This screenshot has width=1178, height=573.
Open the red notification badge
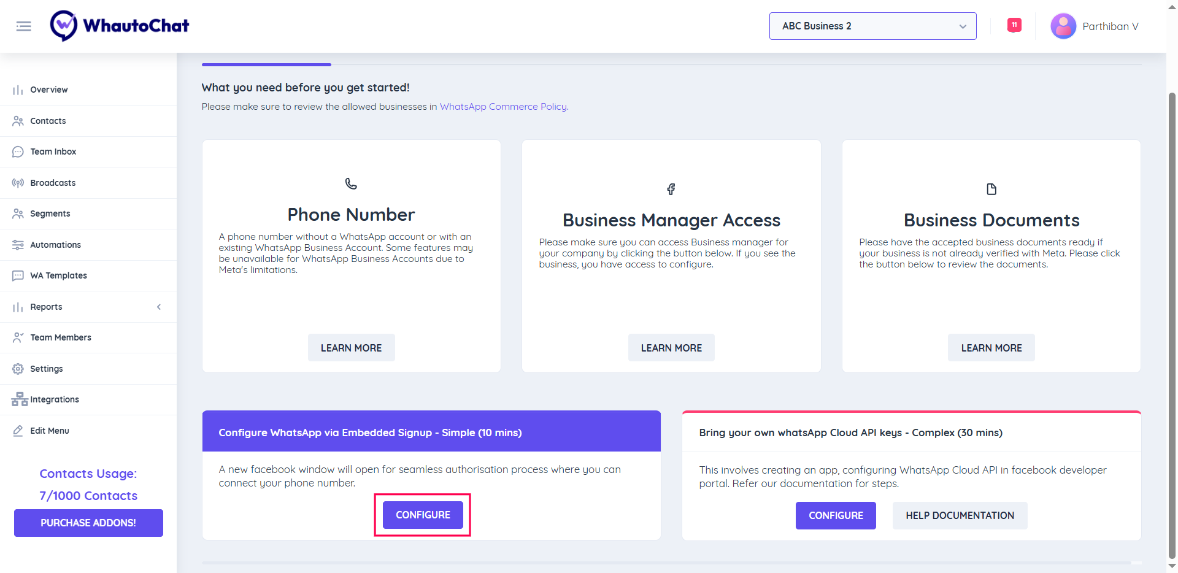coord(1014,25)
